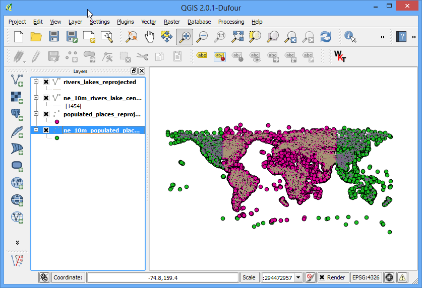Click the Zoom Full extent icon
The image size is (422, 288).
click(237, 37)
